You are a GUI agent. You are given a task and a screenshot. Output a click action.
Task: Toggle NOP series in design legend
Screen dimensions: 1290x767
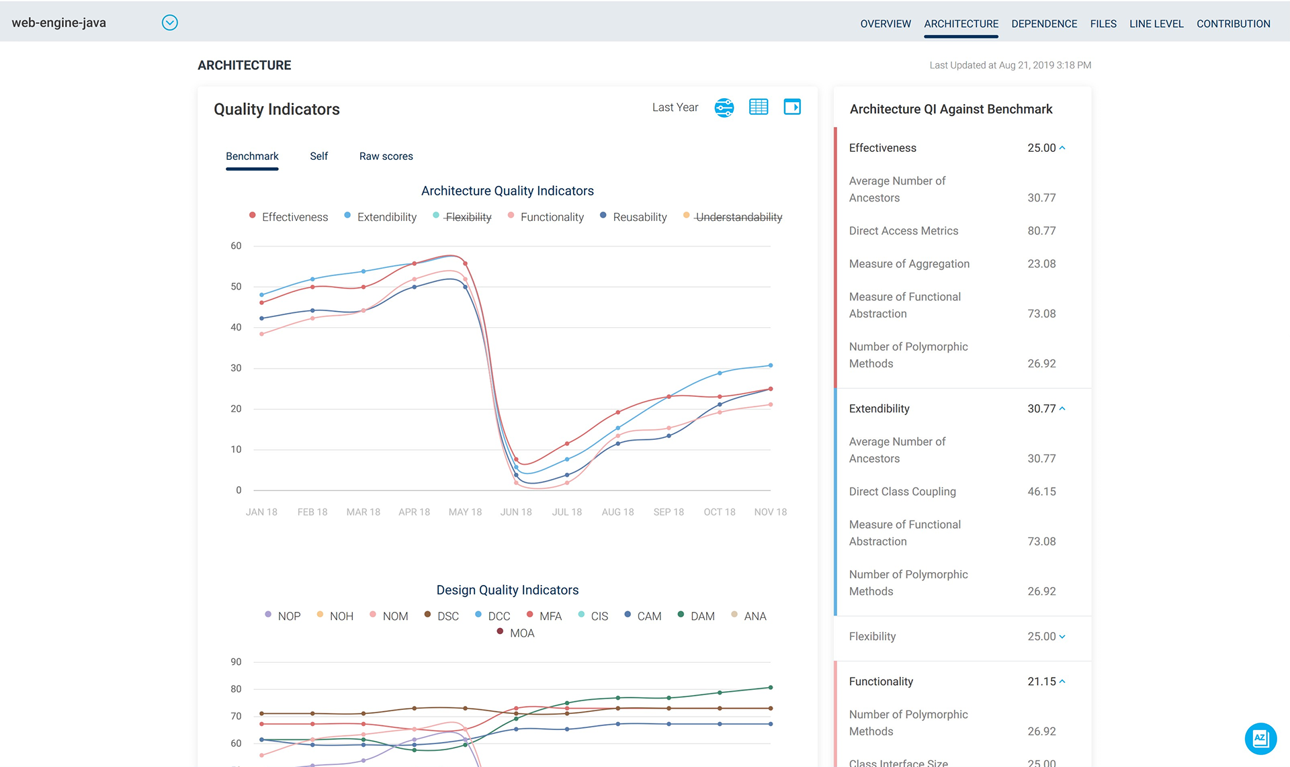(x=283, y=616)
